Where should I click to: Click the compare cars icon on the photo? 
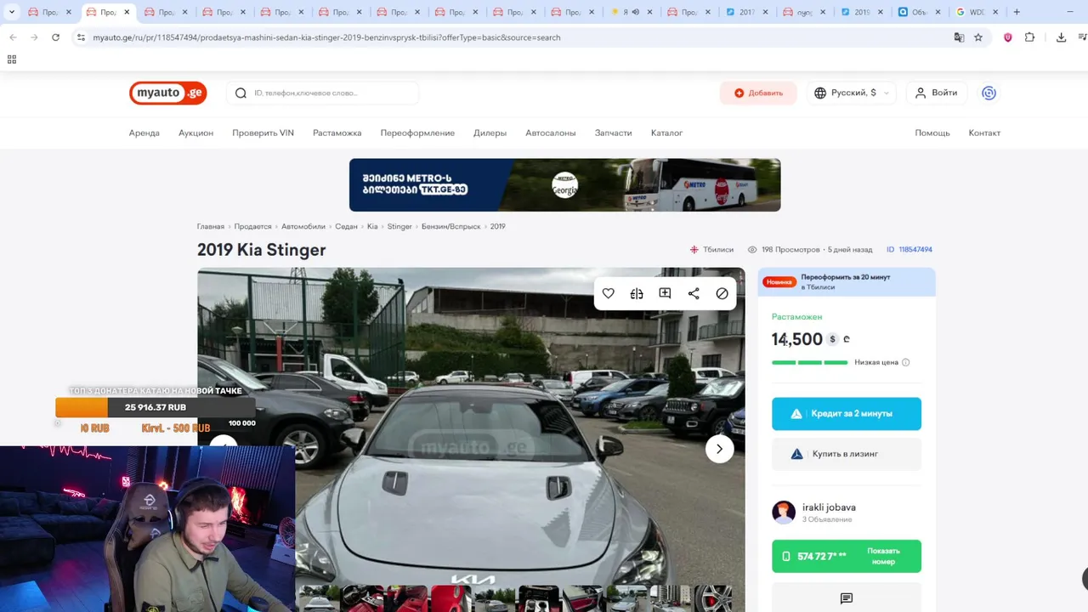(637, 293)
